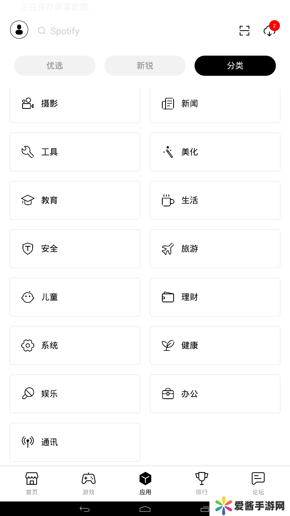The height and width of the screenshot is (516, 290).
Task: Open the 摄影 photography category
Action: pyautogui.click(x=75, y=104)
